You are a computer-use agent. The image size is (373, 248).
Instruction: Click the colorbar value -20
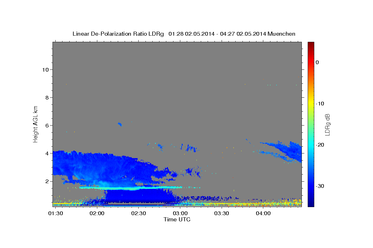pos(320,145)
